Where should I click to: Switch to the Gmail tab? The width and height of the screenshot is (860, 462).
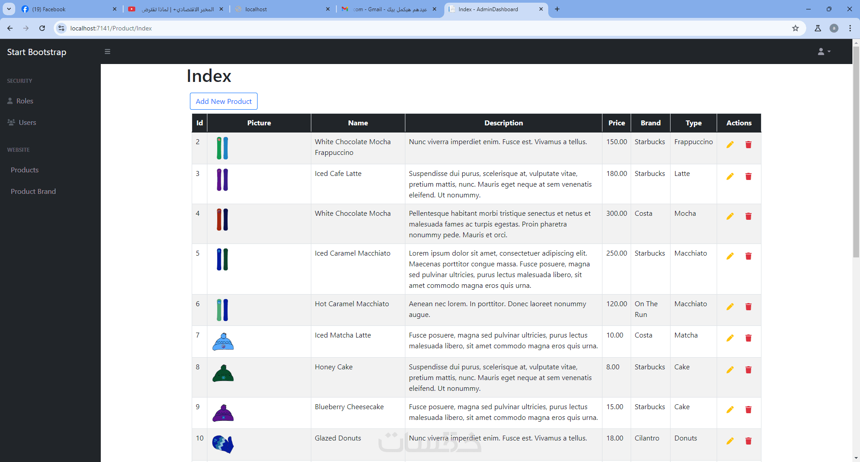389,9
